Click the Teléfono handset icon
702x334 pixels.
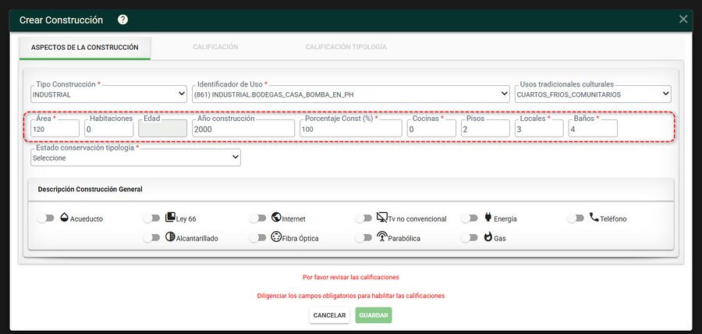coord(594,217)
